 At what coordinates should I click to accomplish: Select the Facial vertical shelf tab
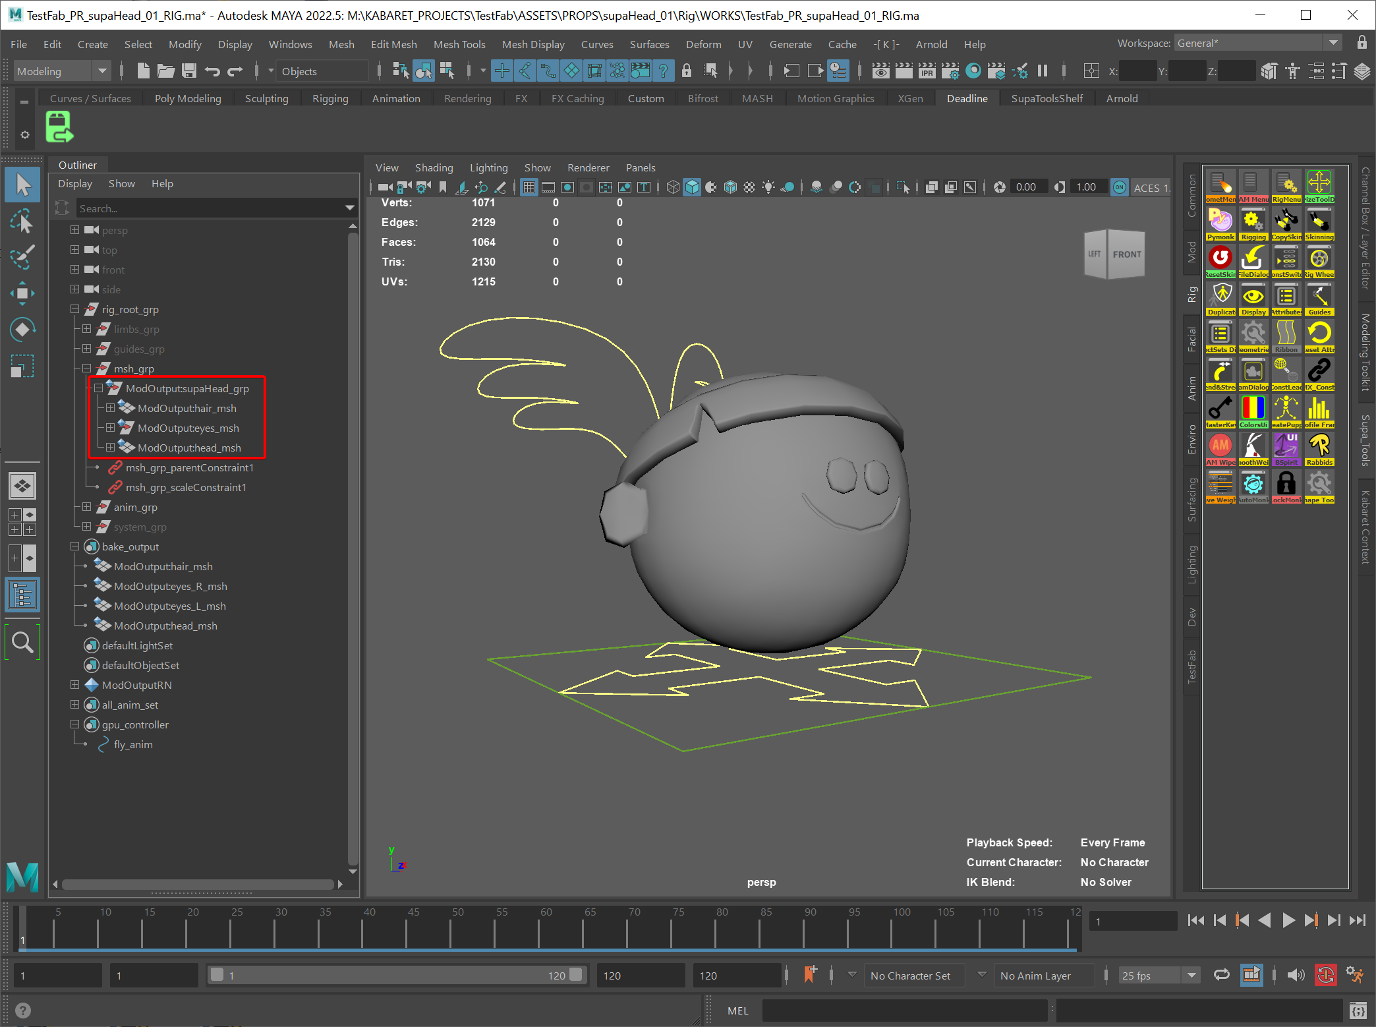coord(1191,339)
